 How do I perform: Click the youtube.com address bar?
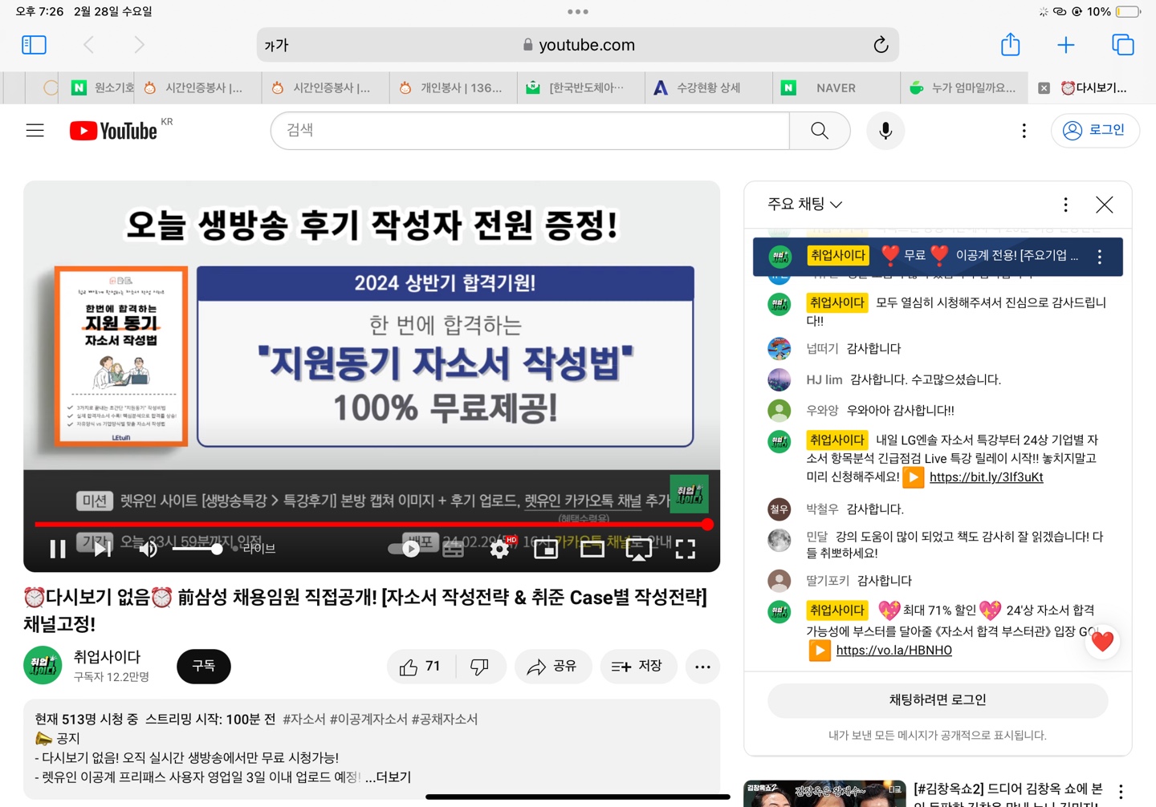click(x=578, y=45)
